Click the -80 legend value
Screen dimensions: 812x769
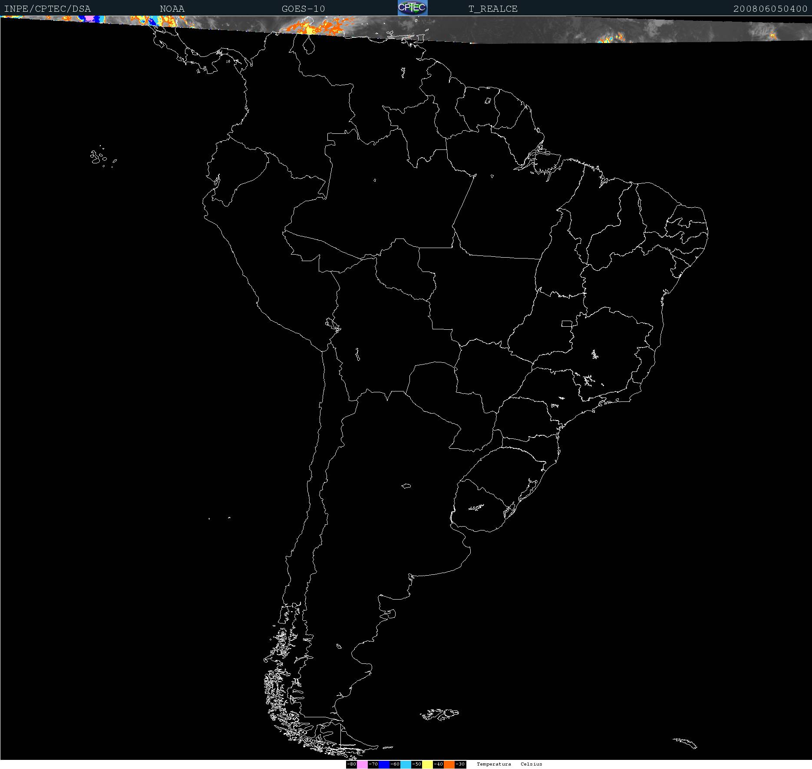(352, 764)
